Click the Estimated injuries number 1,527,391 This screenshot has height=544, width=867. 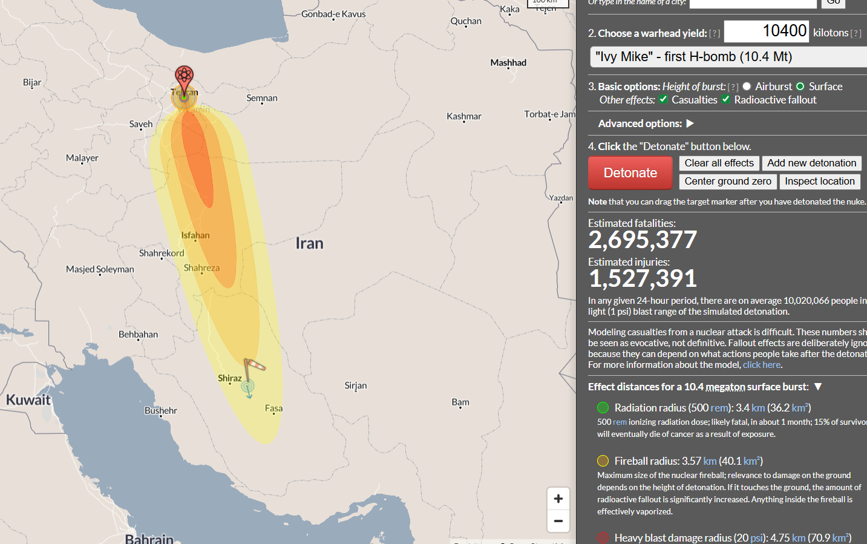point(643,279)
